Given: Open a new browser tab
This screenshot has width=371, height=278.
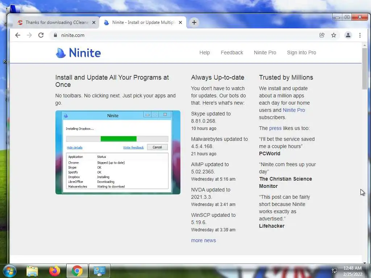Looking at the screenshot, I should click(194, 22).
